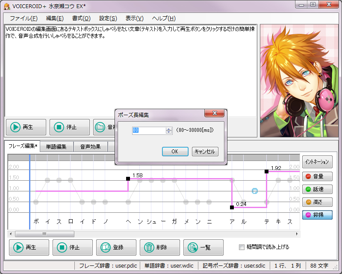Click the 88 文字 character count in the status bar
The image size is (342, 274).
(x=319, y=266)
